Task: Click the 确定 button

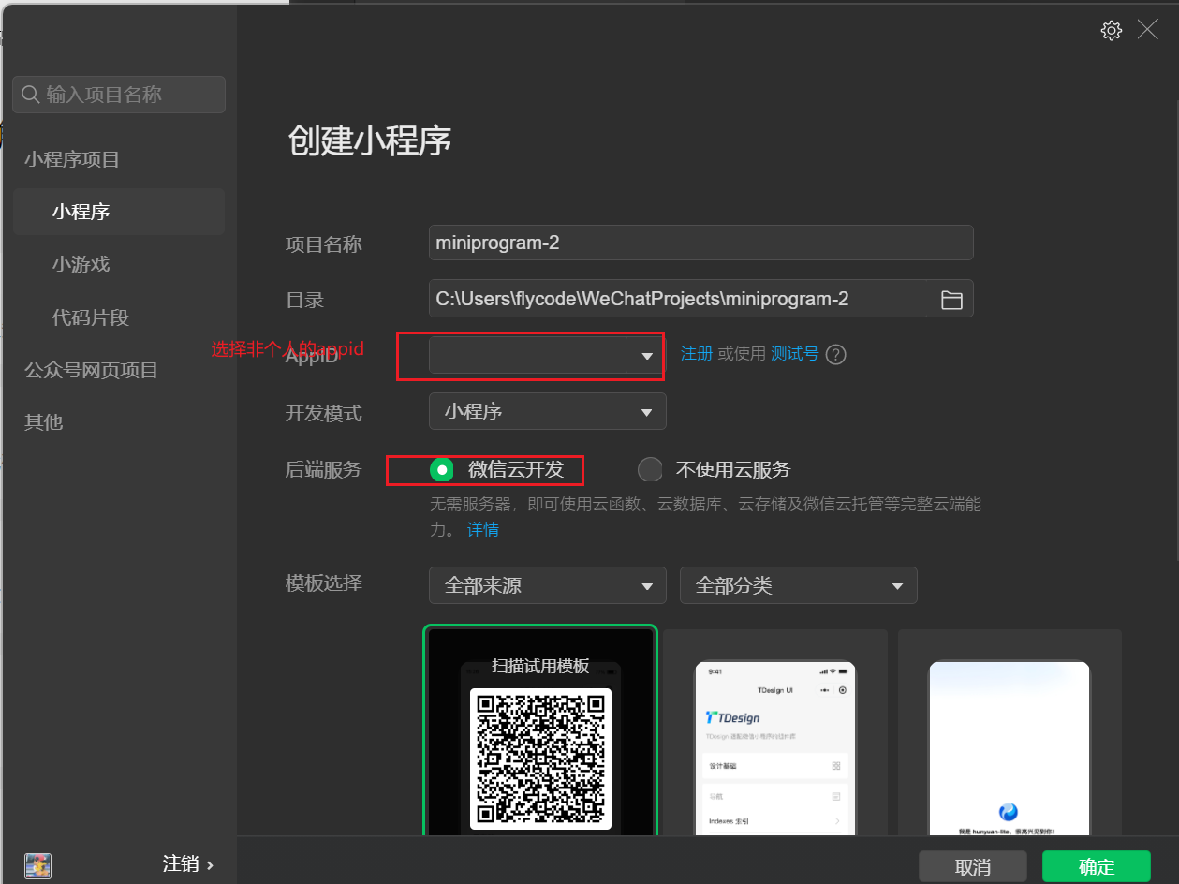Action: (x=1097, y=867)
